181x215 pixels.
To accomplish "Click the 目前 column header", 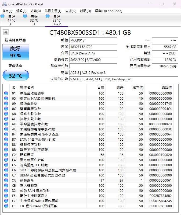I will [96, 87].
